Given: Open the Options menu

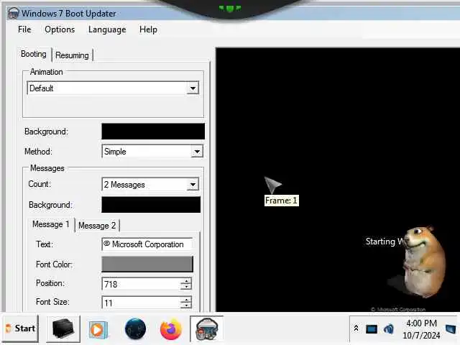Looking at the screenshot, I should click(60, 29).
